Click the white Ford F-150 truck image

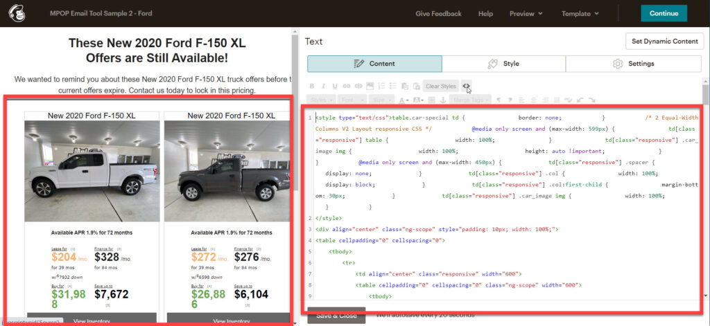click(x=92, y=171)
